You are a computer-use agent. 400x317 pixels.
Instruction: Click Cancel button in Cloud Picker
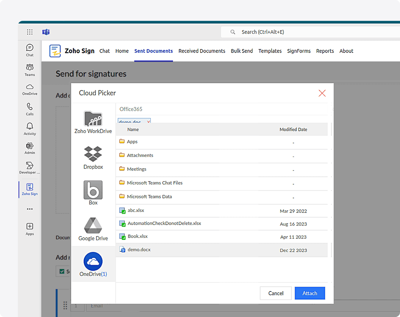coord(276,293)
